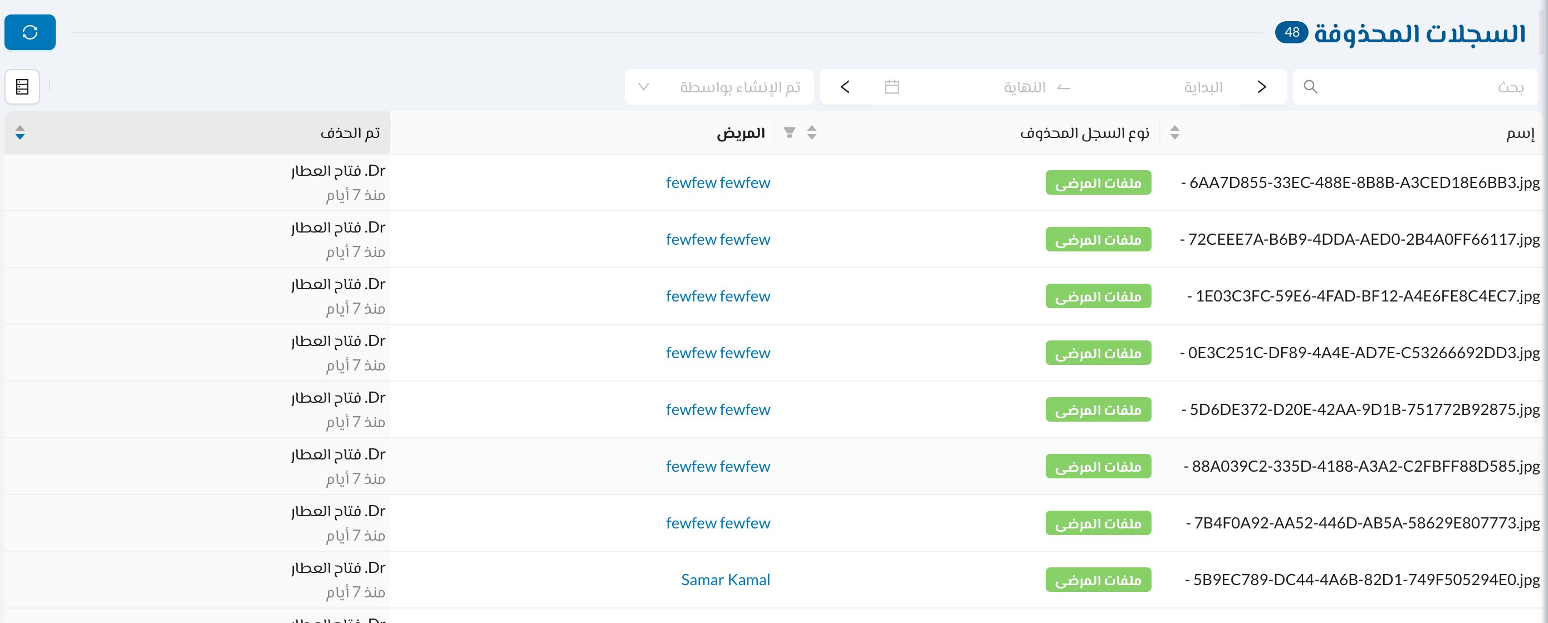Viewport: 1548px width, 623px height.
Task: Open fewfew fewfew patient for 6AA7D855 file
Action: click(718, 182)
